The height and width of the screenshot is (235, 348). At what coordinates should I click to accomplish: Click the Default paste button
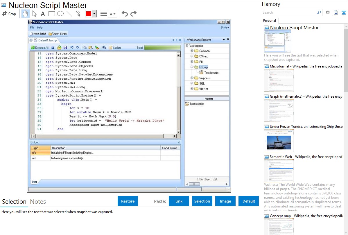click(x=249, y=201)
